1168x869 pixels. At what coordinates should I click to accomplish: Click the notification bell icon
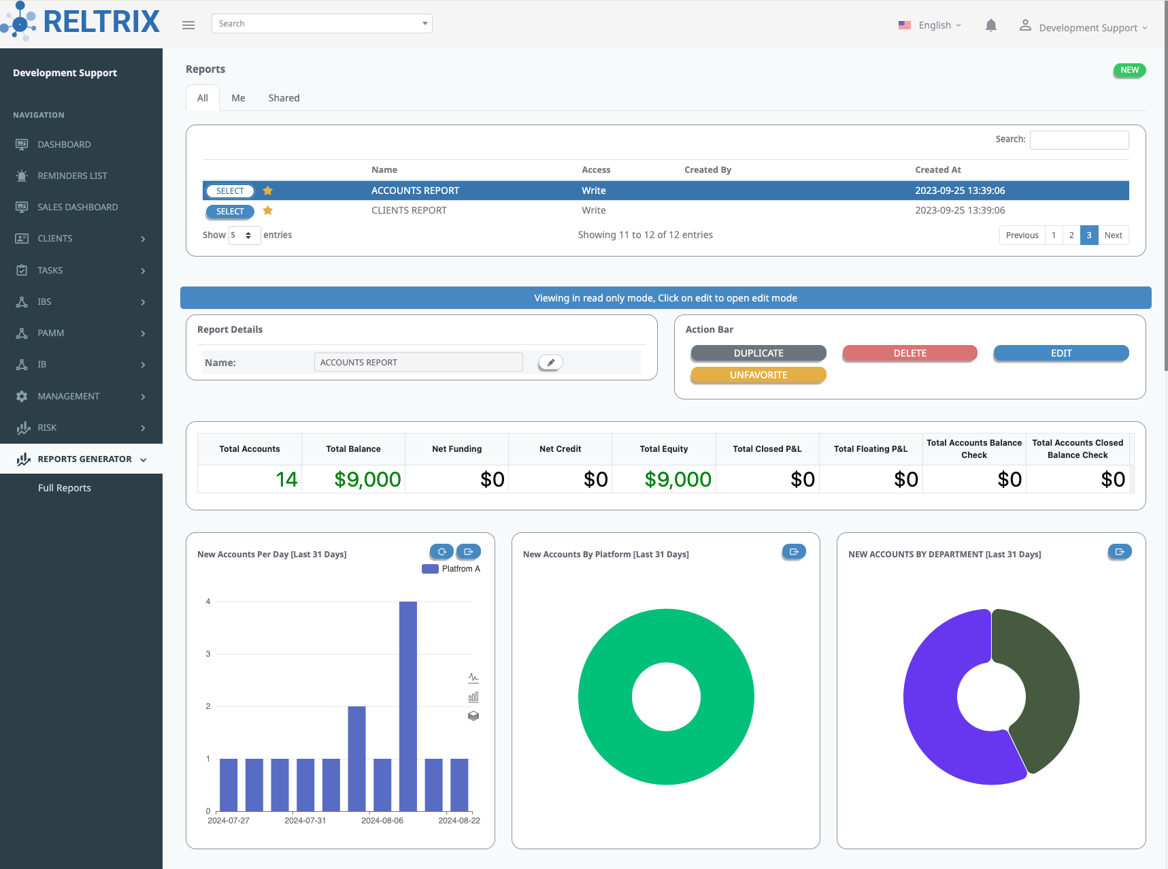coord(990,26)
